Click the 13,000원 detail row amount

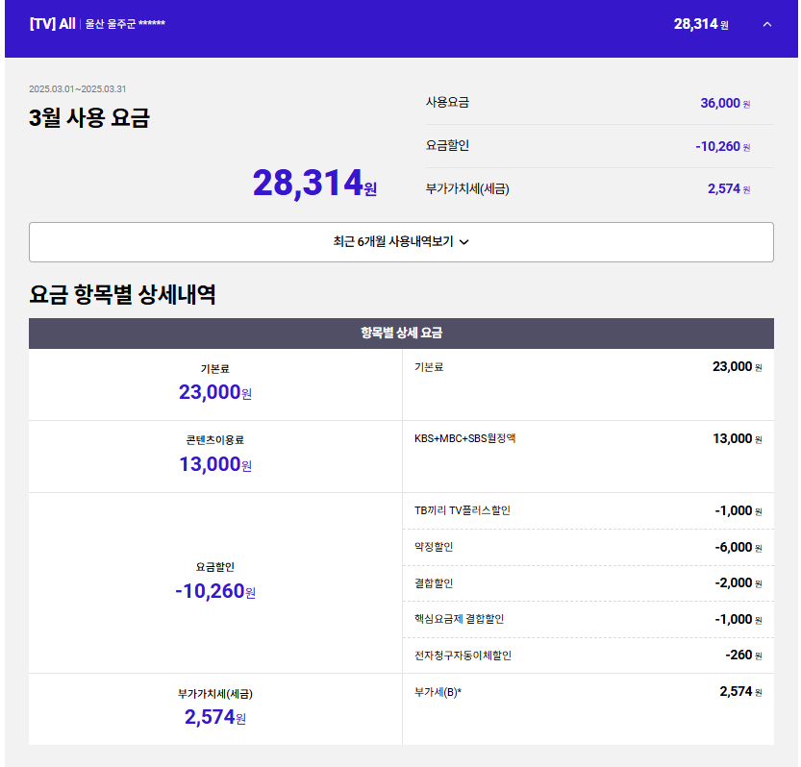[738, 438]
